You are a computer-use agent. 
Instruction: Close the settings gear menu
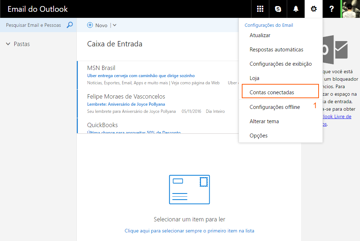coord(314,9)
